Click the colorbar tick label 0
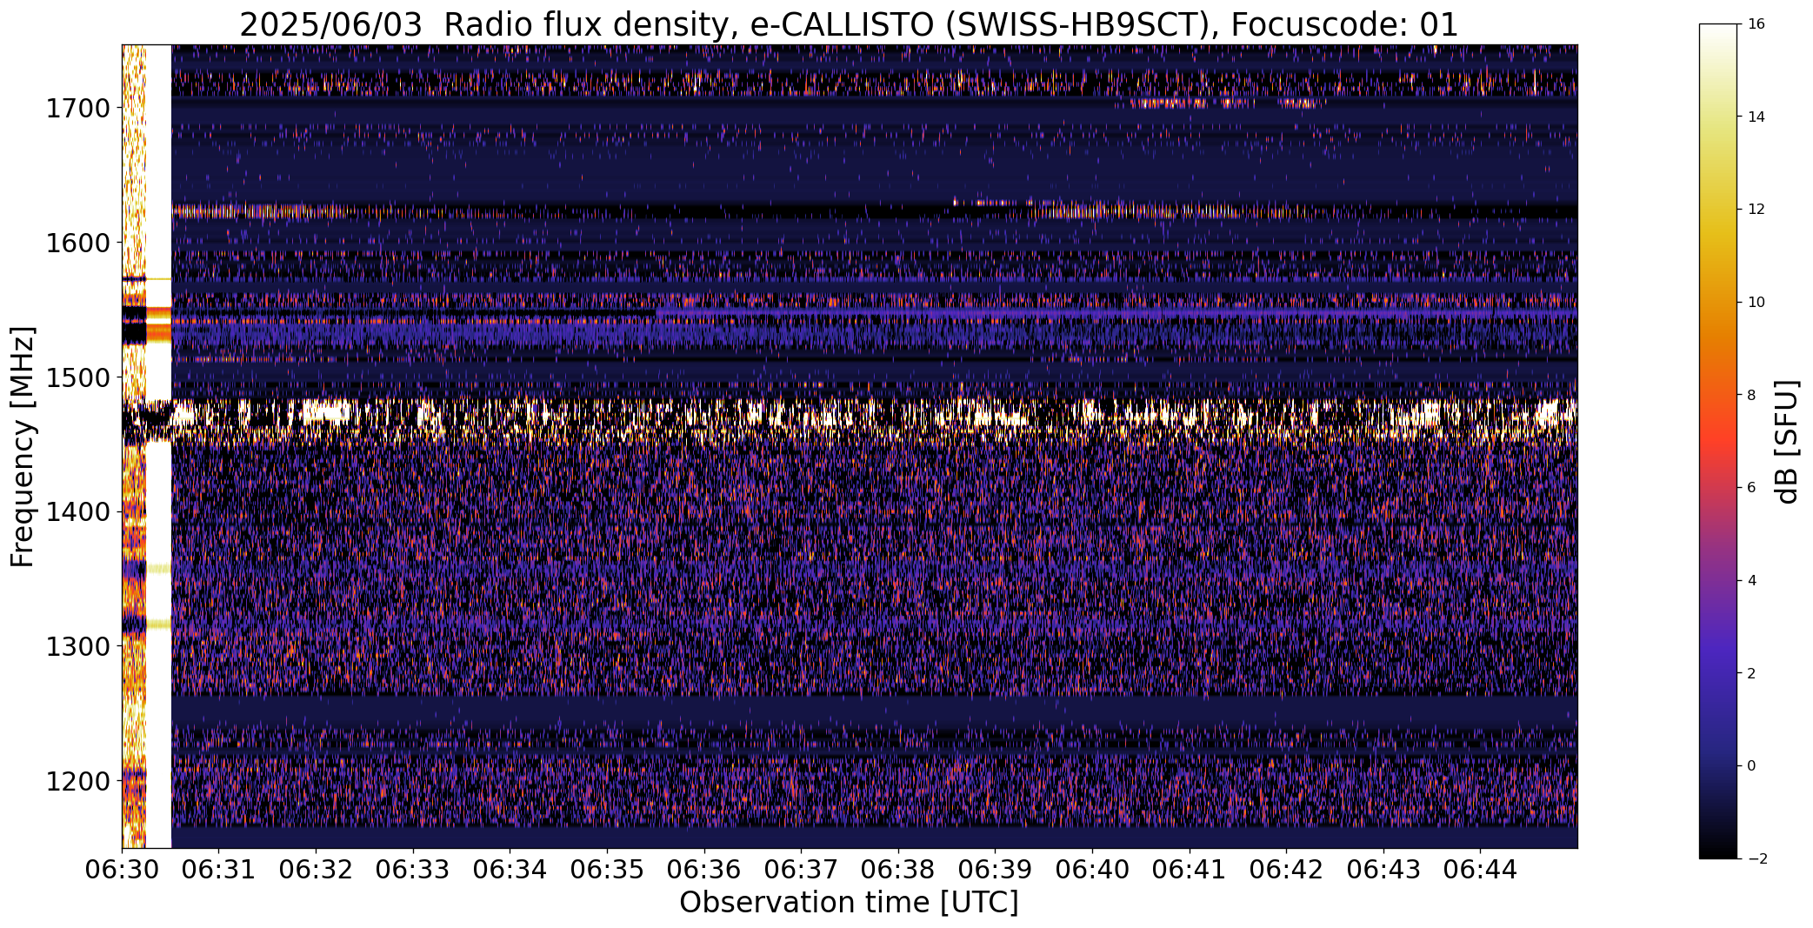 pos(1751,766)
